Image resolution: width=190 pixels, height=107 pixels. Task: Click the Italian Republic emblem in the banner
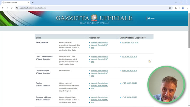[94, 18]
